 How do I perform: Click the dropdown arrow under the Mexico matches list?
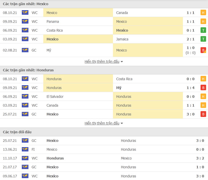pos(122,62)
